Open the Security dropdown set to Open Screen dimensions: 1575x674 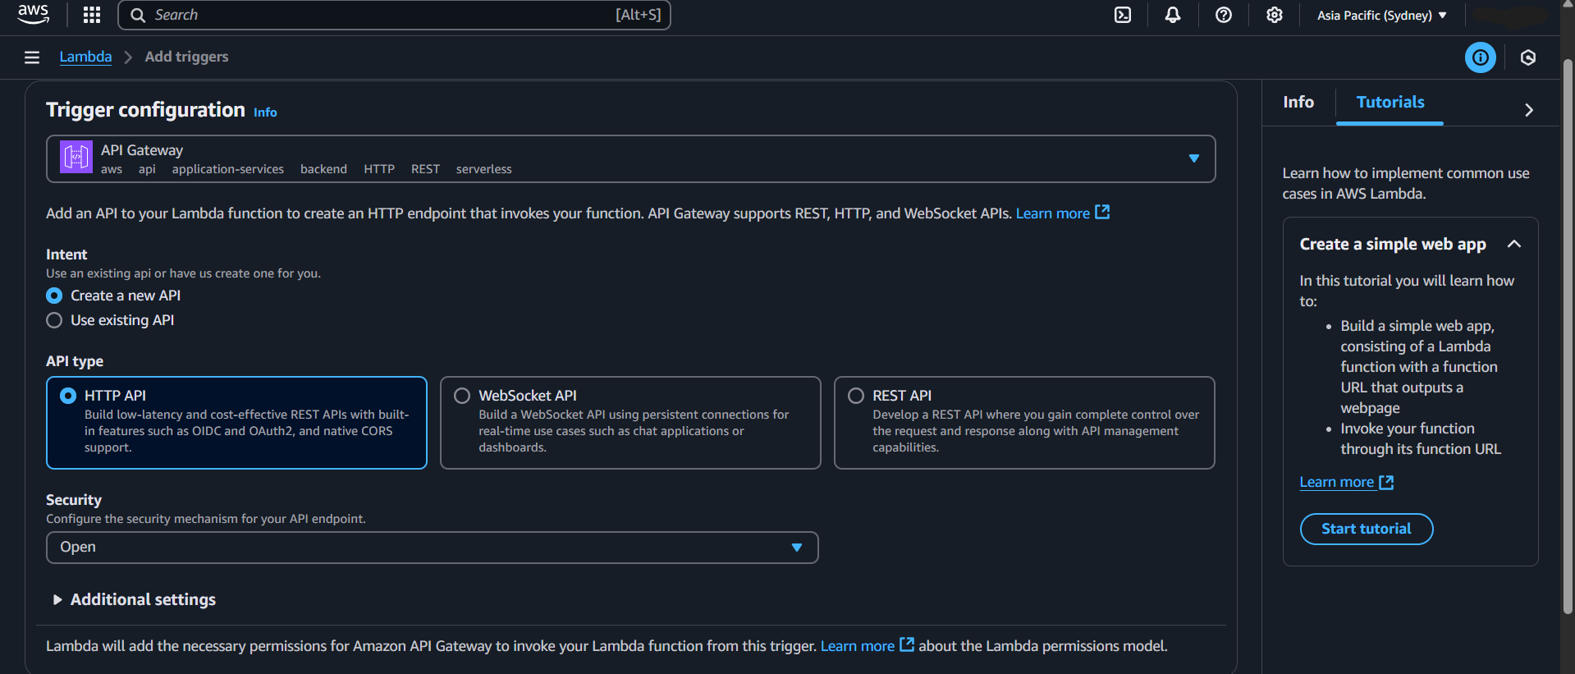[433, 548]
